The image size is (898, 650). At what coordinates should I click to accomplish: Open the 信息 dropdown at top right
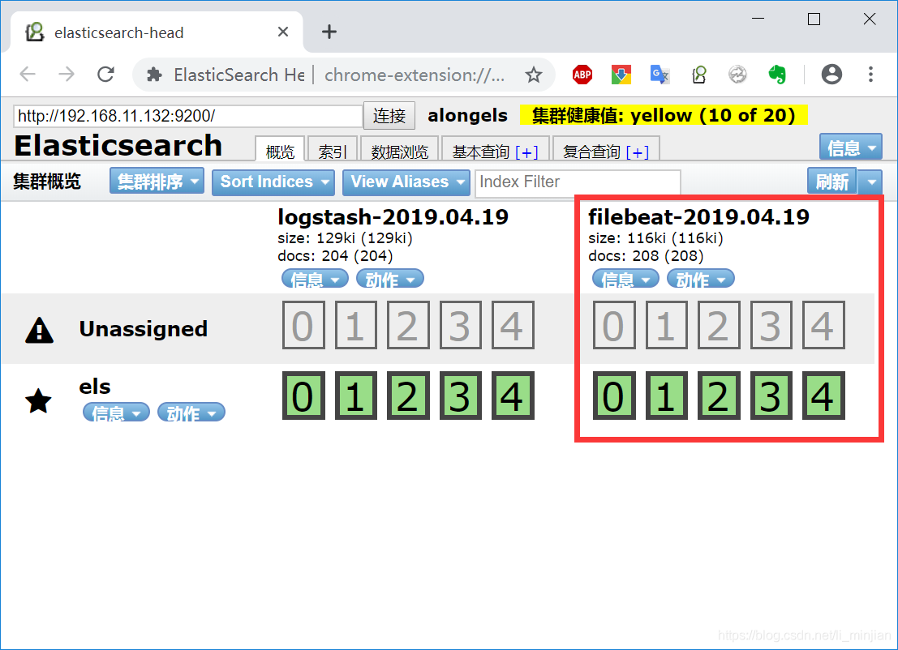pos(850,148)
